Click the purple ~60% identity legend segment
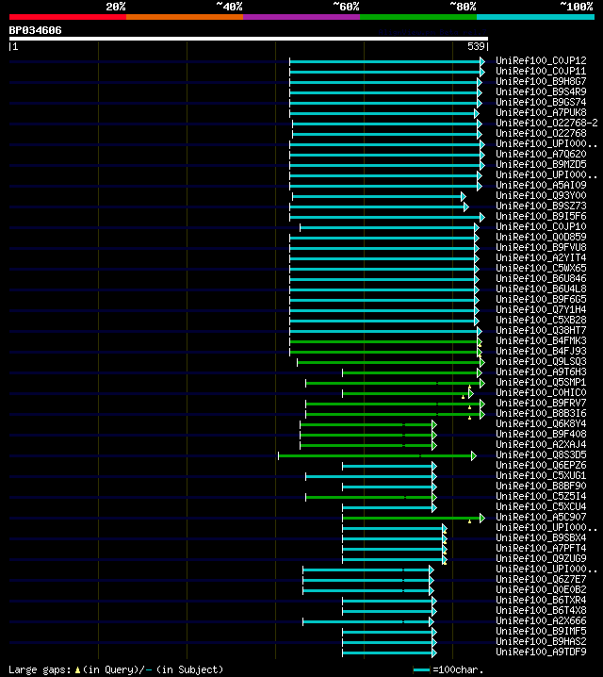The height and width of the screenshot is (677, 603). [x=301, y=17]
